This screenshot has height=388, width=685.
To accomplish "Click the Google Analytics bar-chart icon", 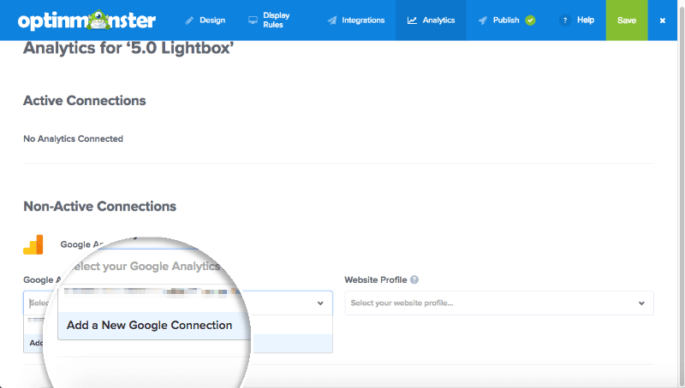I will [33, 244].
